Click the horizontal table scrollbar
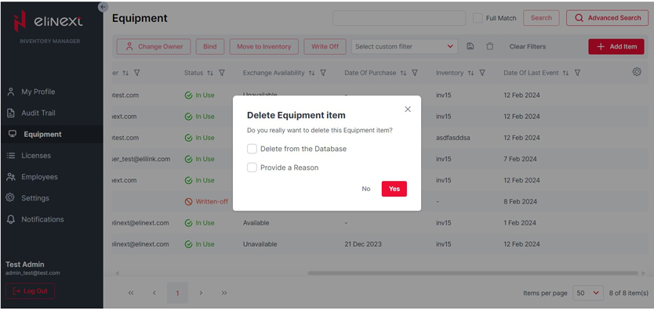Viewport: 654px width, 310px height. [473, 273]
